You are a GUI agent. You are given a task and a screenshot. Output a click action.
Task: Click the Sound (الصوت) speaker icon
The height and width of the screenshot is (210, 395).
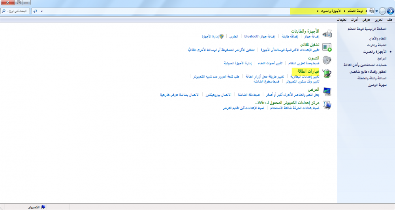click(x=327, y=60)
